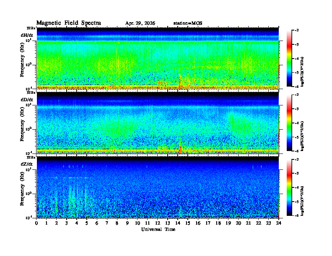
Task: Click the 32Hz label atop dH/dt panel
Action: [x=31, y=28]
